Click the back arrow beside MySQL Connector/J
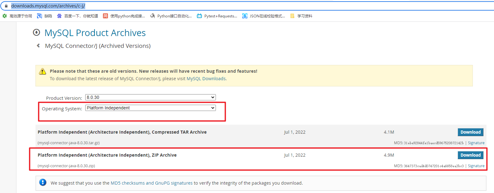The image size is (494, 193). tap(38, 46)
